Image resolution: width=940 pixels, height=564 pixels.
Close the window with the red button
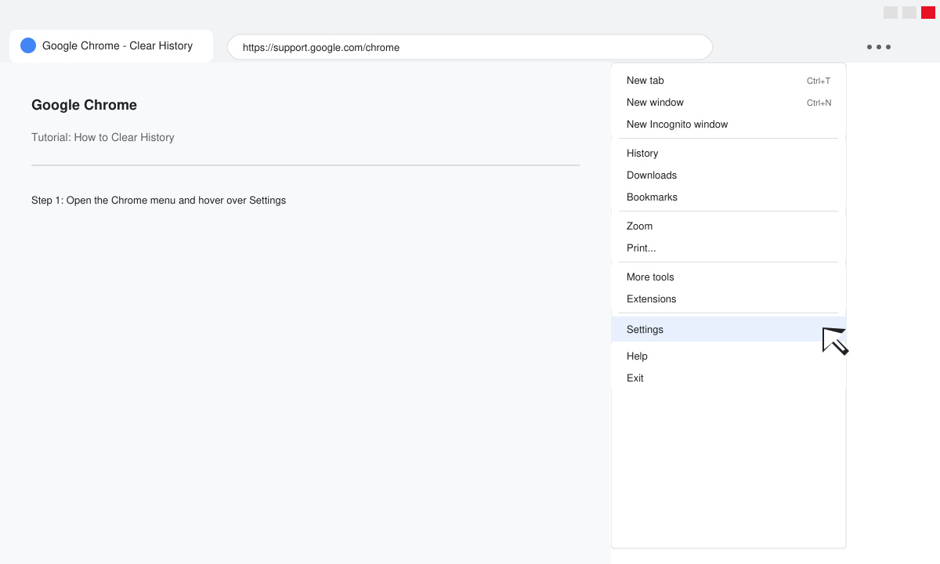(x=928, y=13)
